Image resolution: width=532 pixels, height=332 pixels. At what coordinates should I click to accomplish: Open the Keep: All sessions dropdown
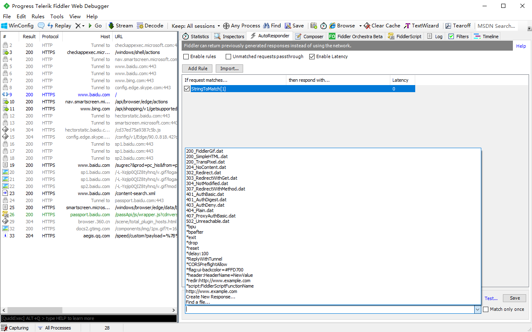coord(196,26)
